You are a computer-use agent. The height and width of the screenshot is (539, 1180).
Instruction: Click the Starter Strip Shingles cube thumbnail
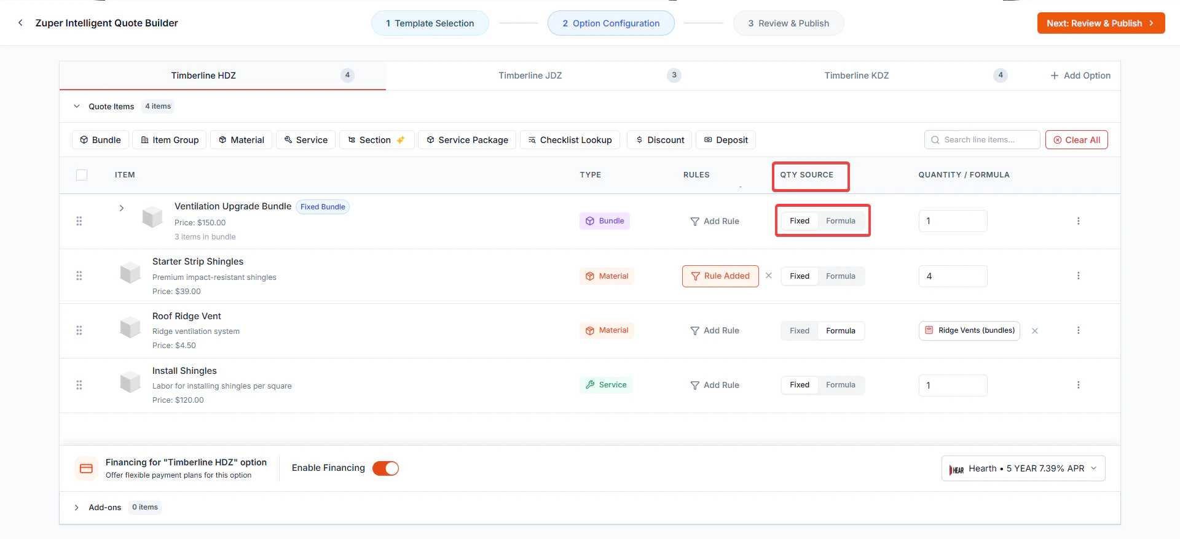[130, 272]
